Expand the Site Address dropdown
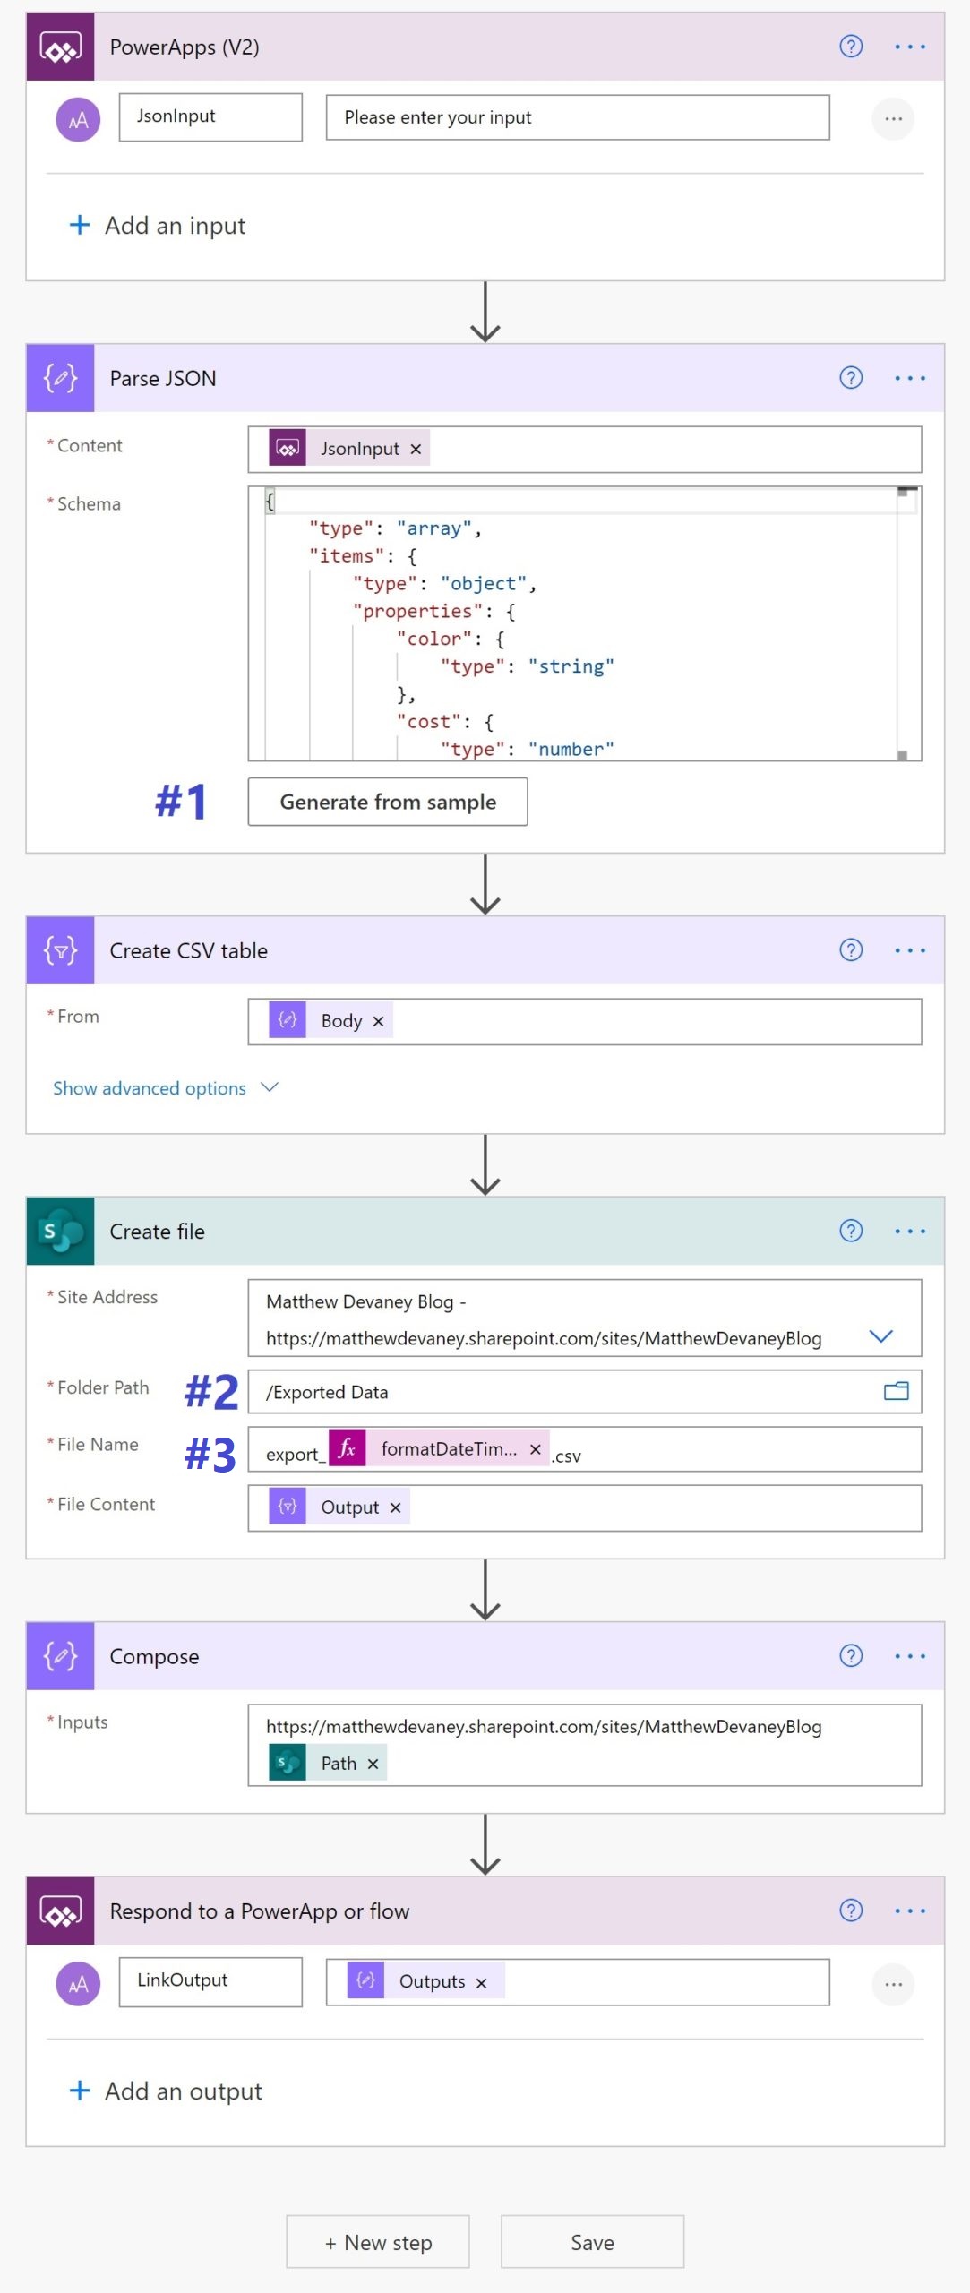 point(880,1336)
